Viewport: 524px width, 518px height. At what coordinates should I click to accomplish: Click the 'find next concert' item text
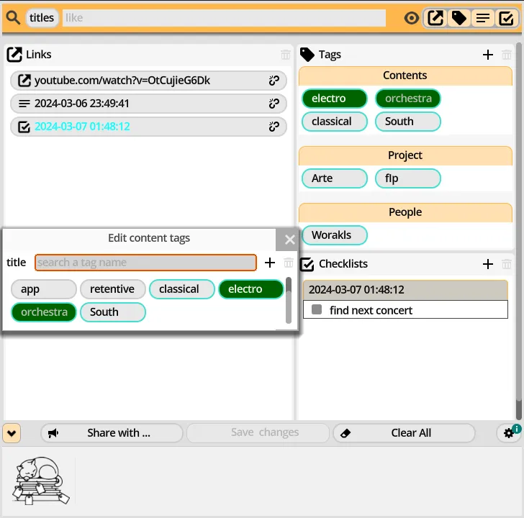(x=371, y=311)
